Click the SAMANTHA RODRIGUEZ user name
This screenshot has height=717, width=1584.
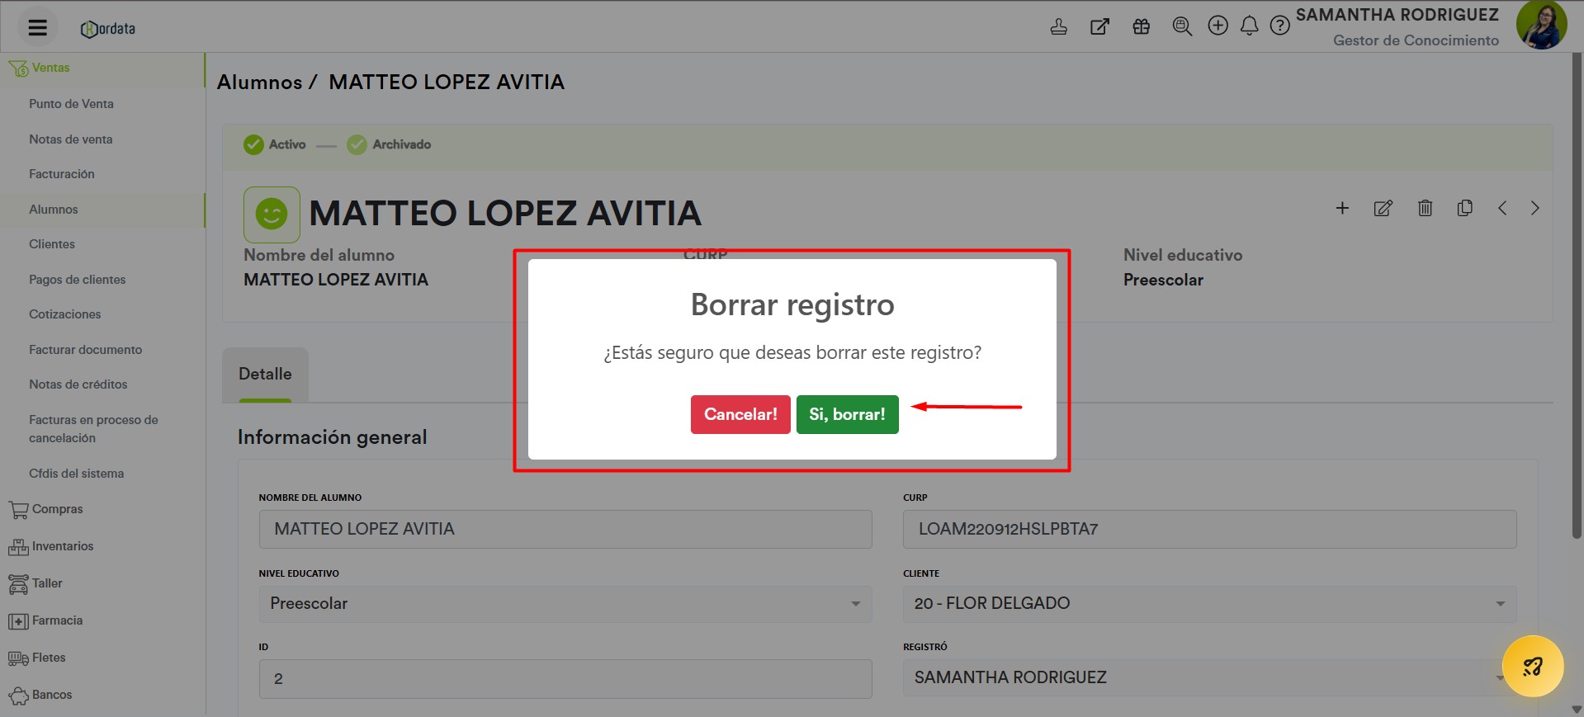1397,15
